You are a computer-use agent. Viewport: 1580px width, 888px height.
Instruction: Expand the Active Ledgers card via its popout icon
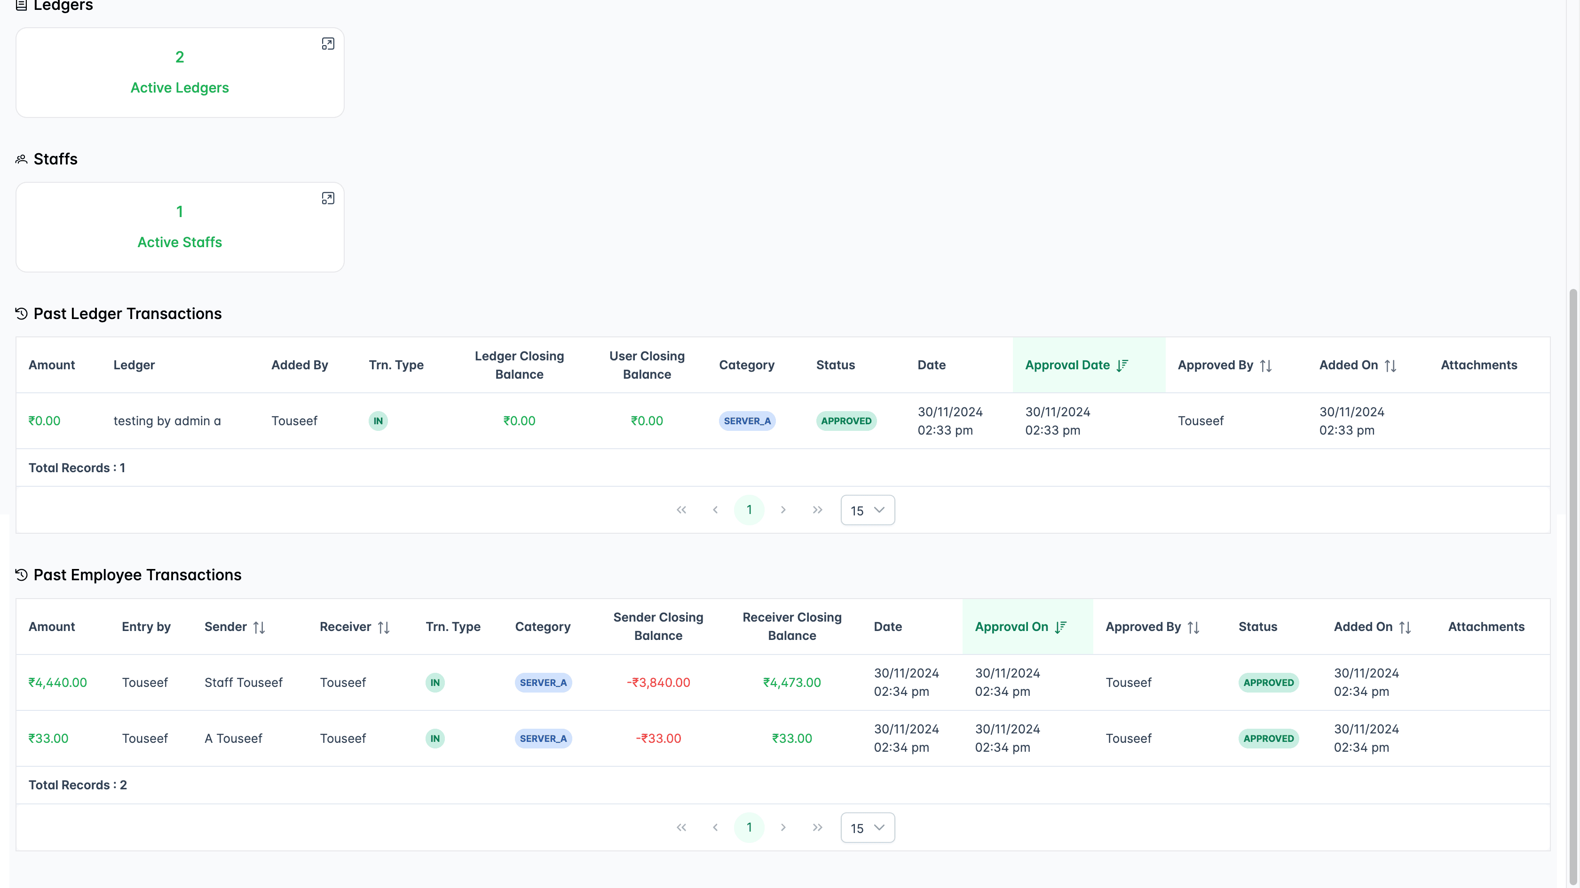click(x=328, y=44)
